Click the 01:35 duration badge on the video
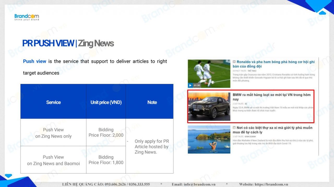 point(197,85)
